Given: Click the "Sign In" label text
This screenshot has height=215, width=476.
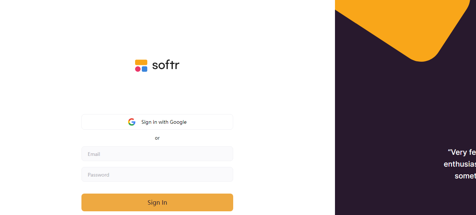Looking at the screenshot, I should [x=157, y=202].
